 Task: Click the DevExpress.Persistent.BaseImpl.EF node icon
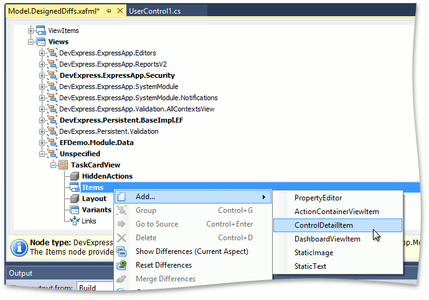coord(52,120)
